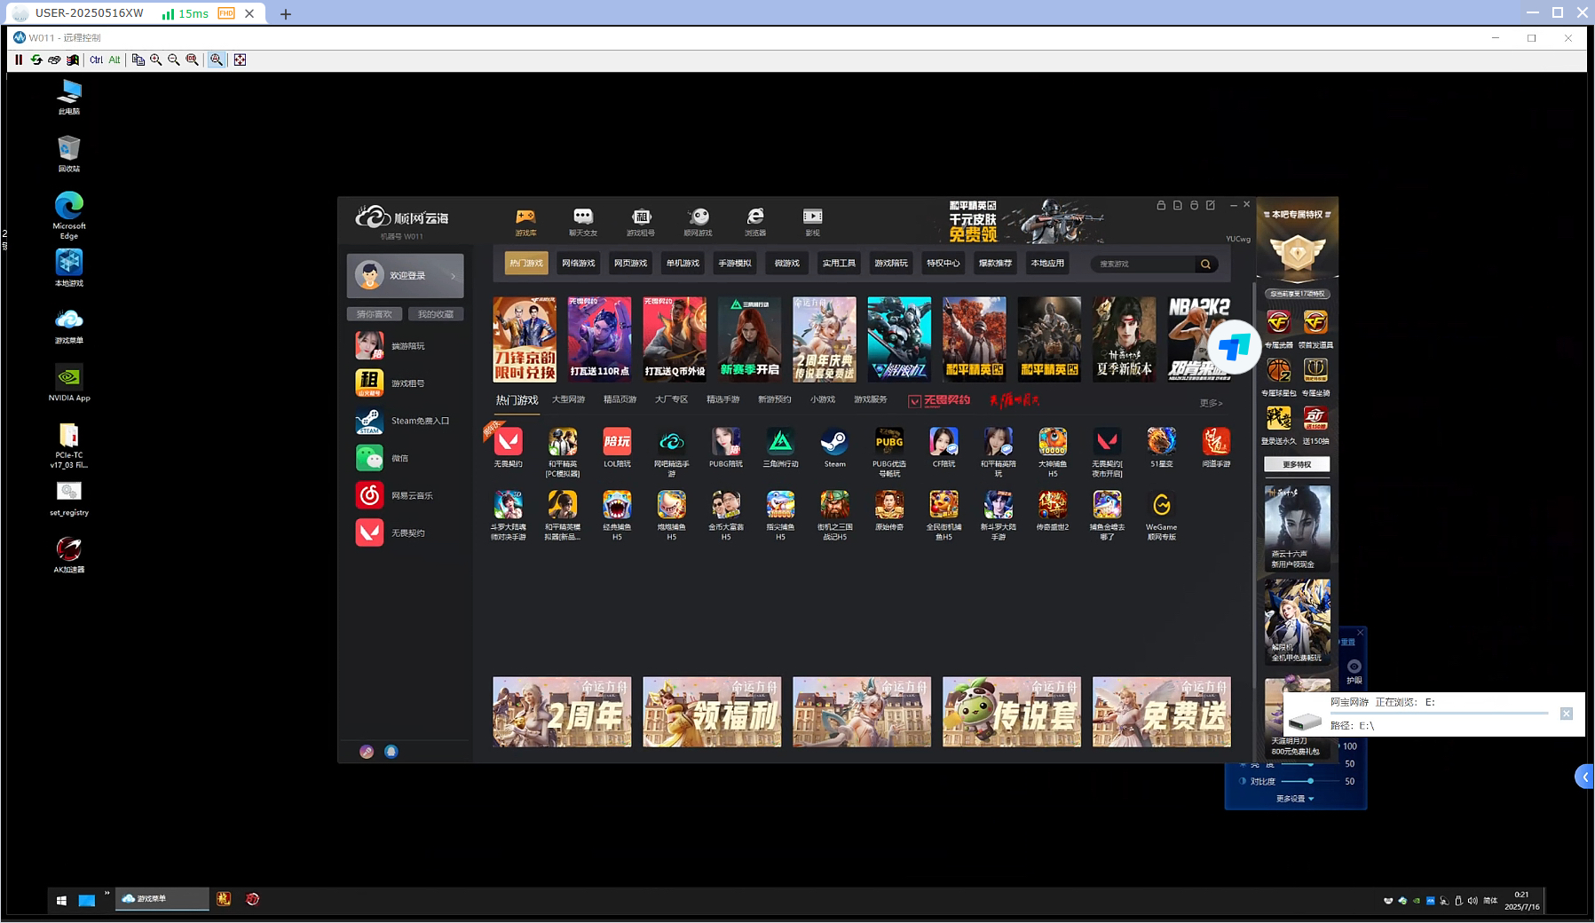Viewport: 1595px width, 923px height.
Task: Expand 更多设置 in the display panel
Action: tap(1295, 799)
